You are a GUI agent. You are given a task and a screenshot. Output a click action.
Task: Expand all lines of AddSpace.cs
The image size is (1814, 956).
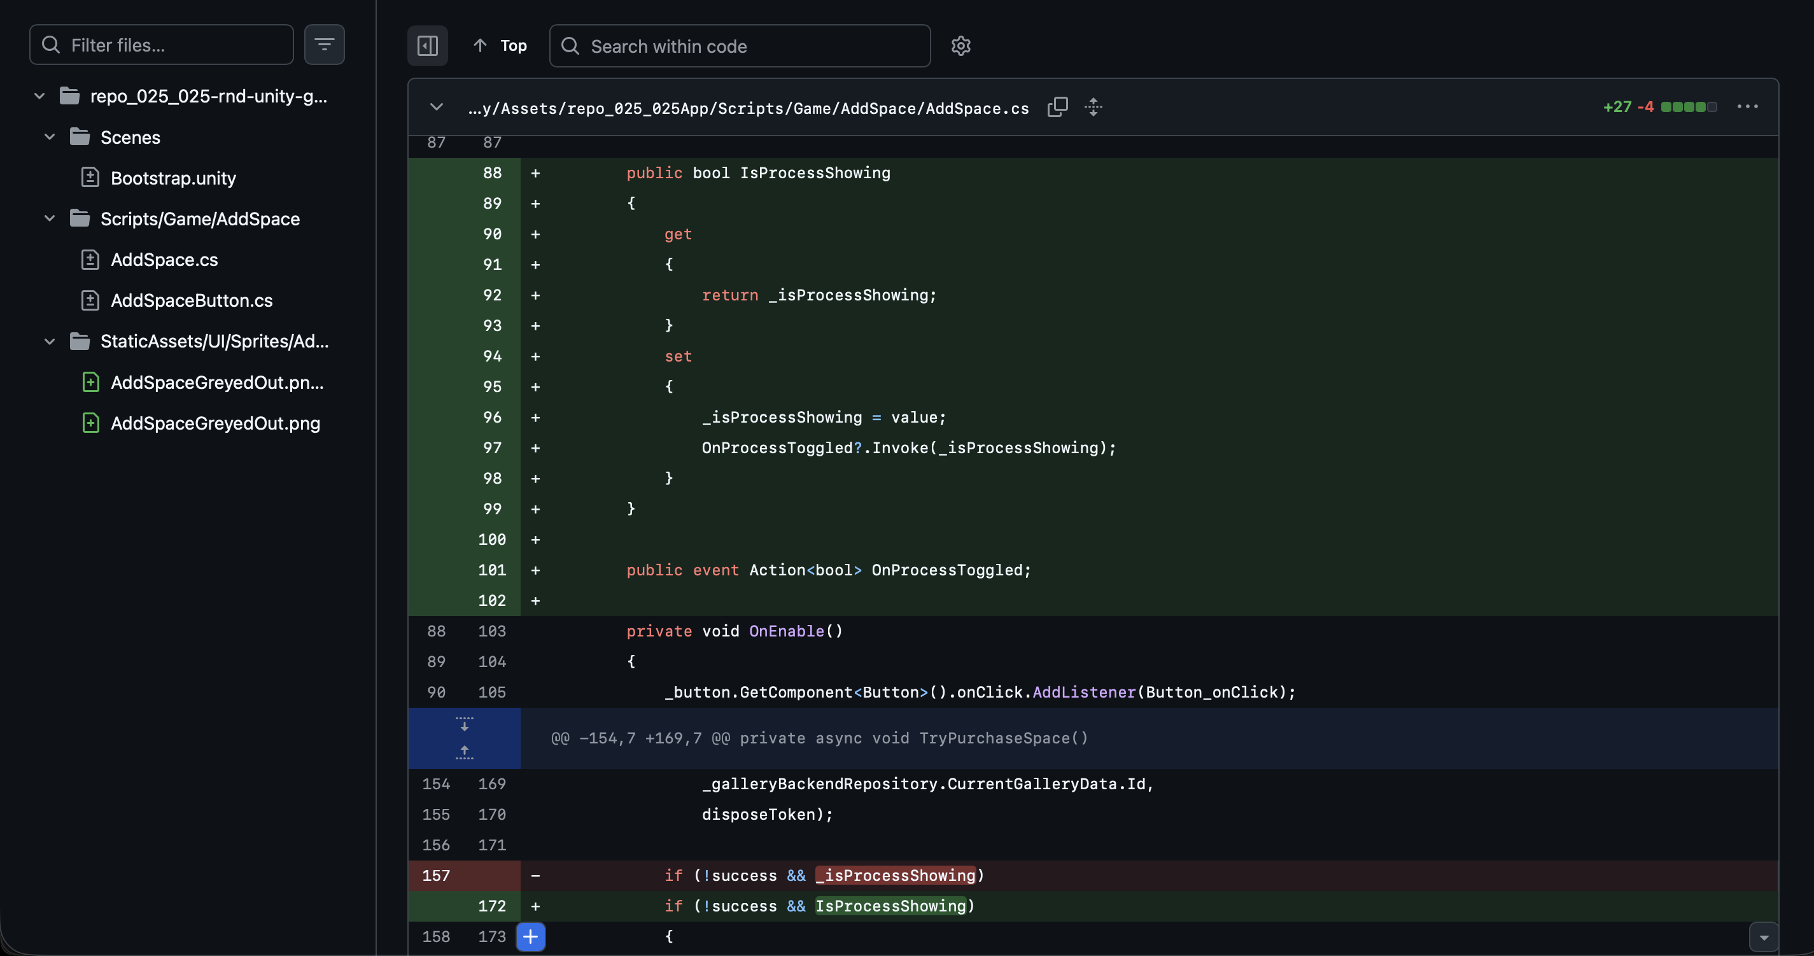[1093, 107]
